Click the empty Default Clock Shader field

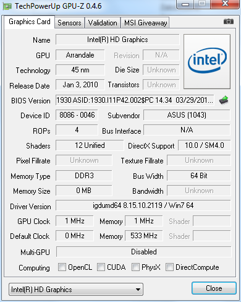click(x=212, y=236)
